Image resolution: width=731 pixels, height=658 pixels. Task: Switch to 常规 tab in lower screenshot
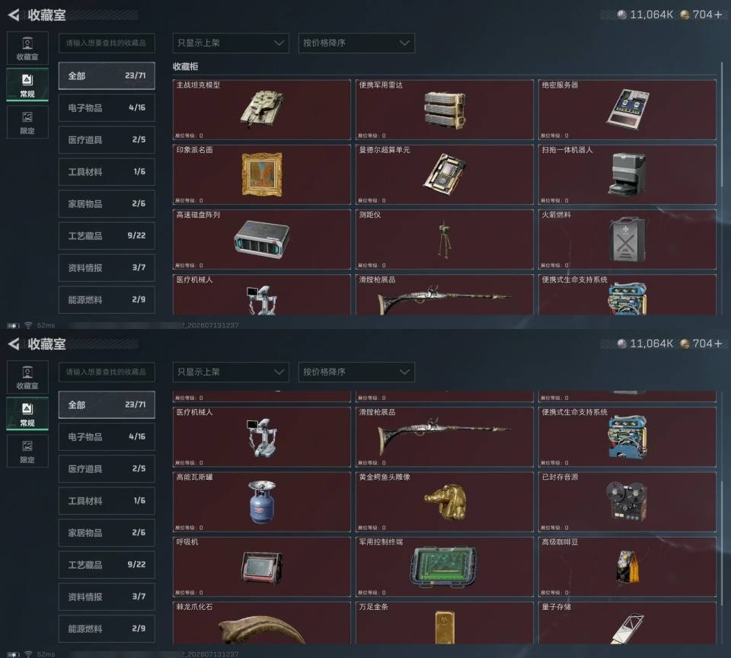tap(27, 414)
